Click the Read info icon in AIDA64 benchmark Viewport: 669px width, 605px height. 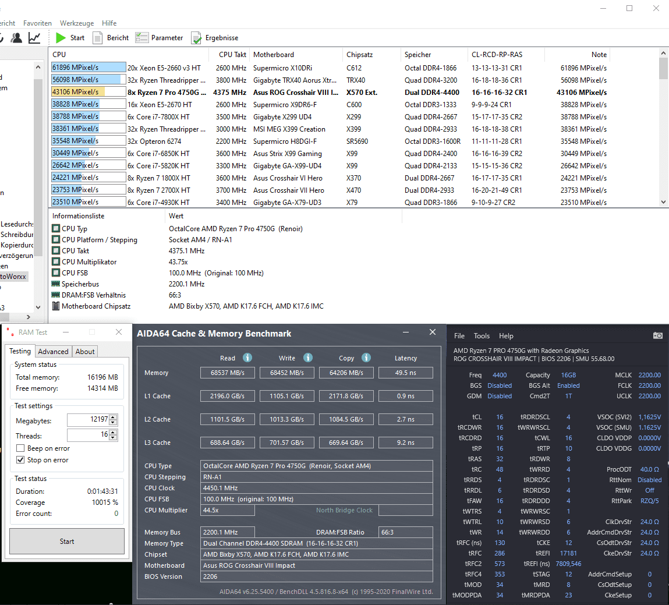point(247,358)
